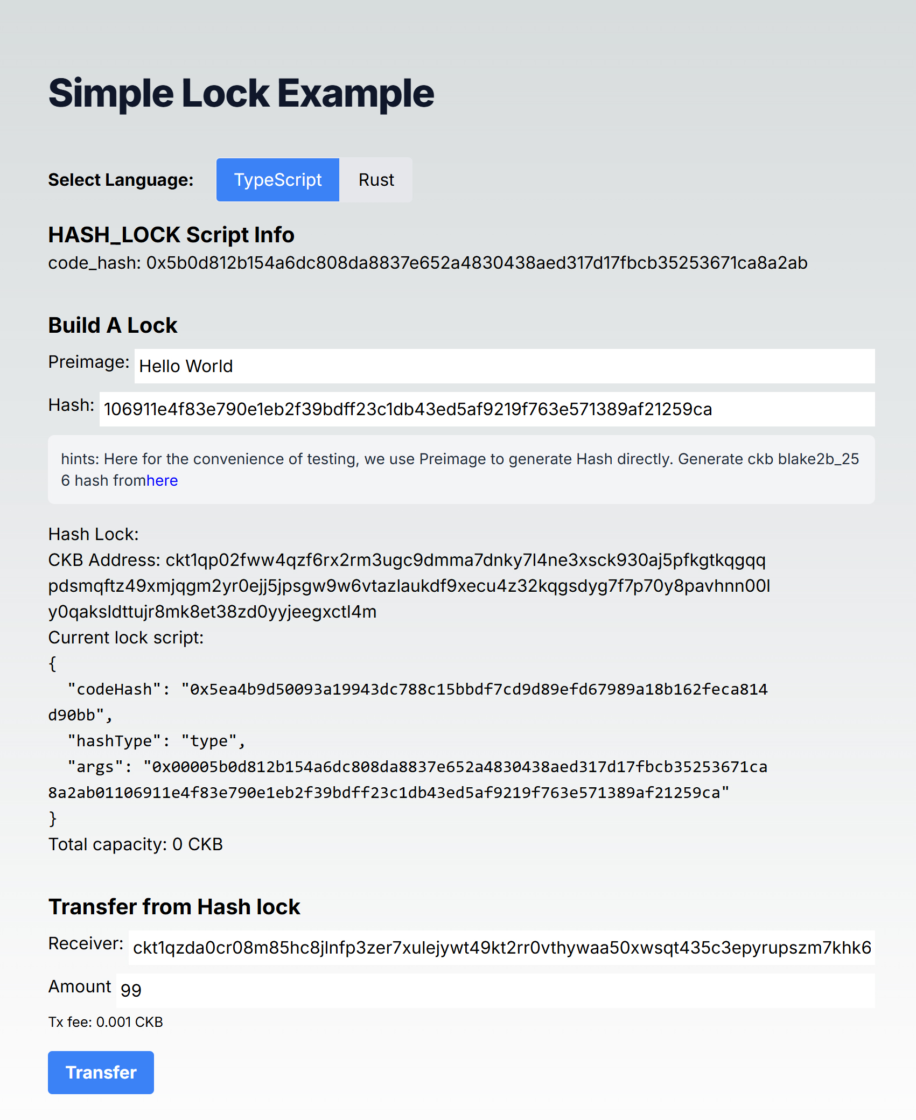Click the codeHash line in lock script

click(x=408, y=702)
